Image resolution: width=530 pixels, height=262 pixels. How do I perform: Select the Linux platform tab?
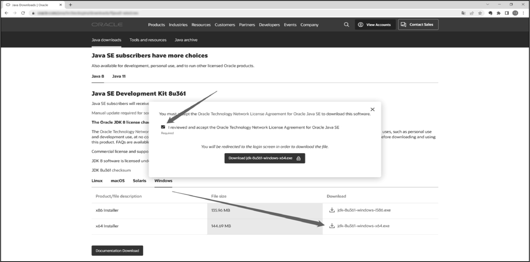coord(97,181)
